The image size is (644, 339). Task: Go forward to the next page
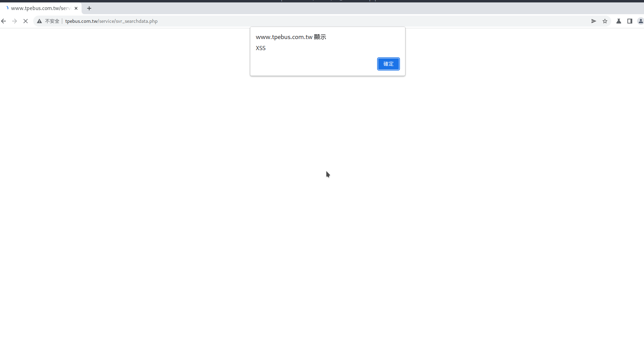point(15,21)
